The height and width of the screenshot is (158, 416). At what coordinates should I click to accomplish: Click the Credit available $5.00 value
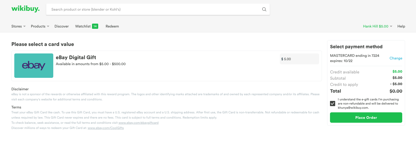(x=397, y=72)
